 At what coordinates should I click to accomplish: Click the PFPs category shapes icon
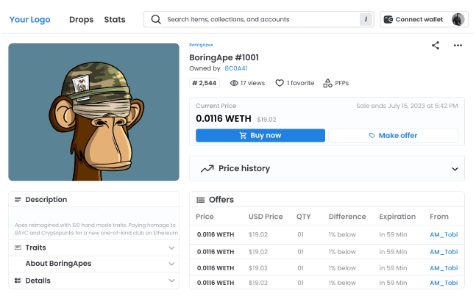327,83
